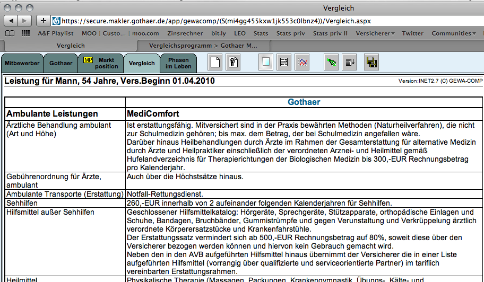Click the Leistung für Mann, 54 Jahre heading
Screen dimensions: 484x282
109,81
